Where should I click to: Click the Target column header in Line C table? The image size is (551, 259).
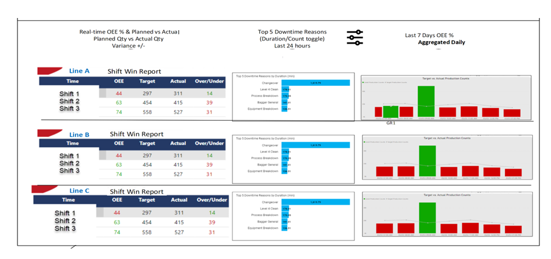pyautogui.click(x=147, y=200)
